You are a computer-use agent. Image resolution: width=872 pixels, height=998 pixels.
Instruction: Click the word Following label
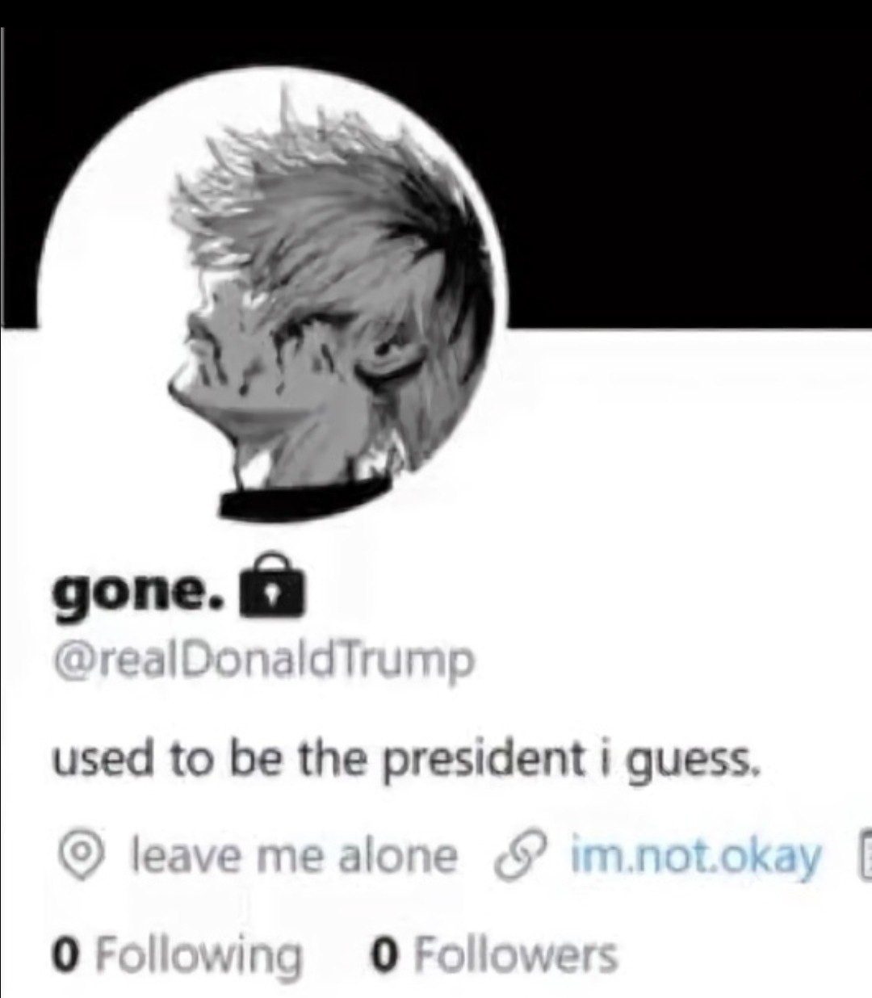(x=199, y=956)
